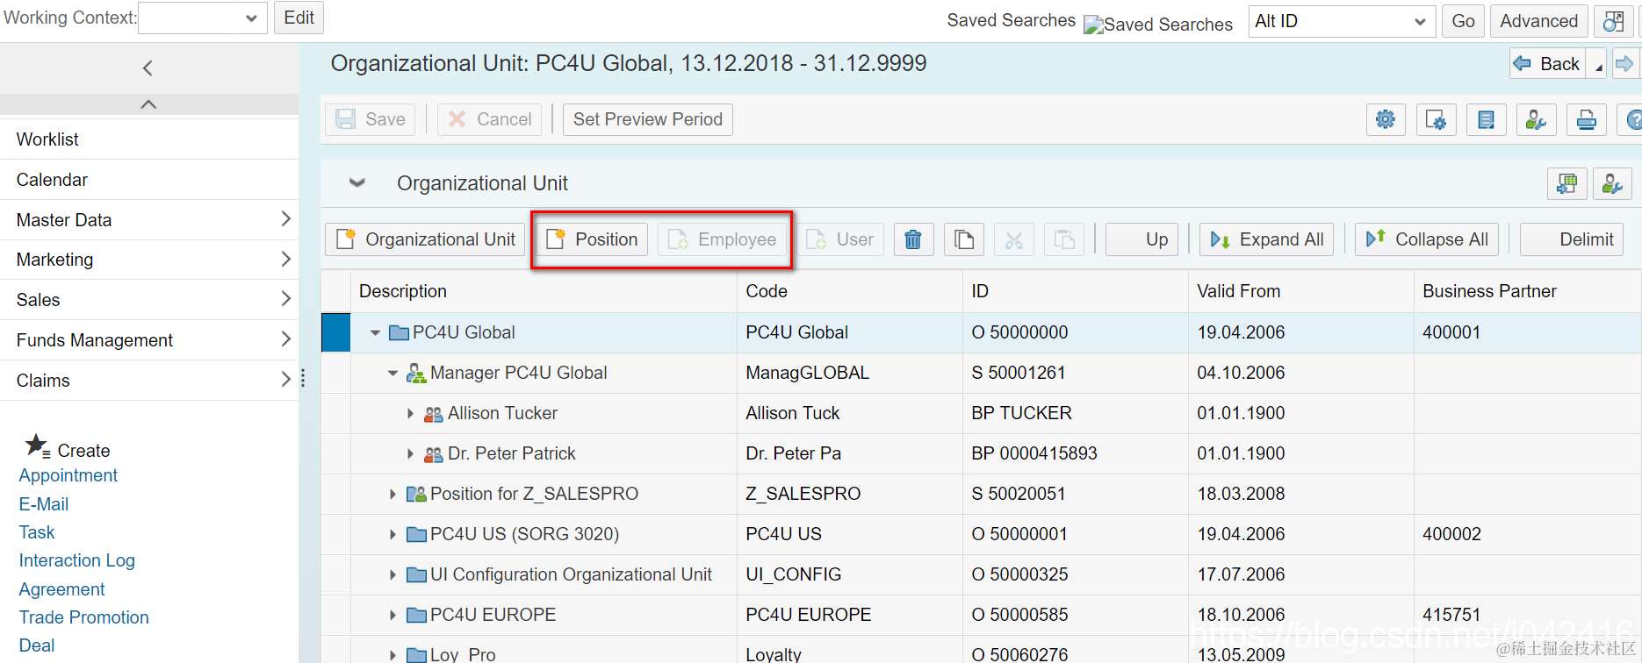
Task: Click the personalize icon in Organizational Unit header
Action: tap(1612, 183)
